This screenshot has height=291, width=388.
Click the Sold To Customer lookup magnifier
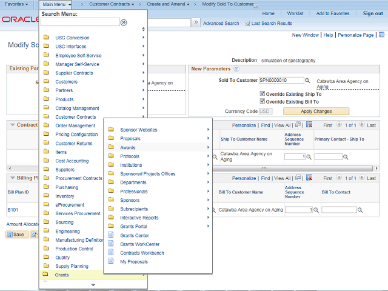pos(307,80)
